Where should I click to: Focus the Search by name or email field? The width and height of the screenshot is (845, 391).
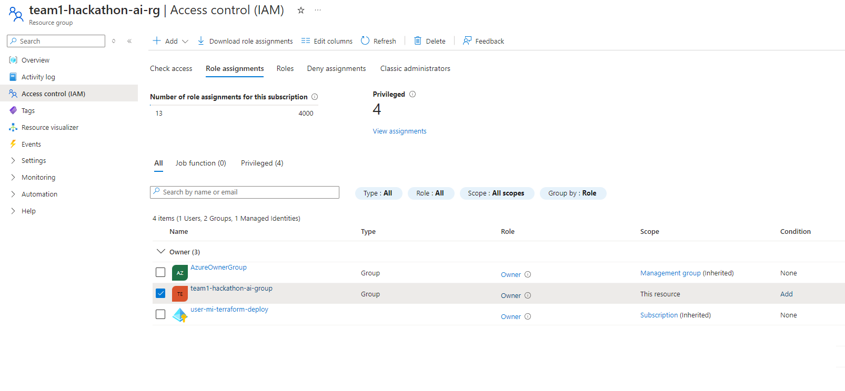click(x=245, y=192)
